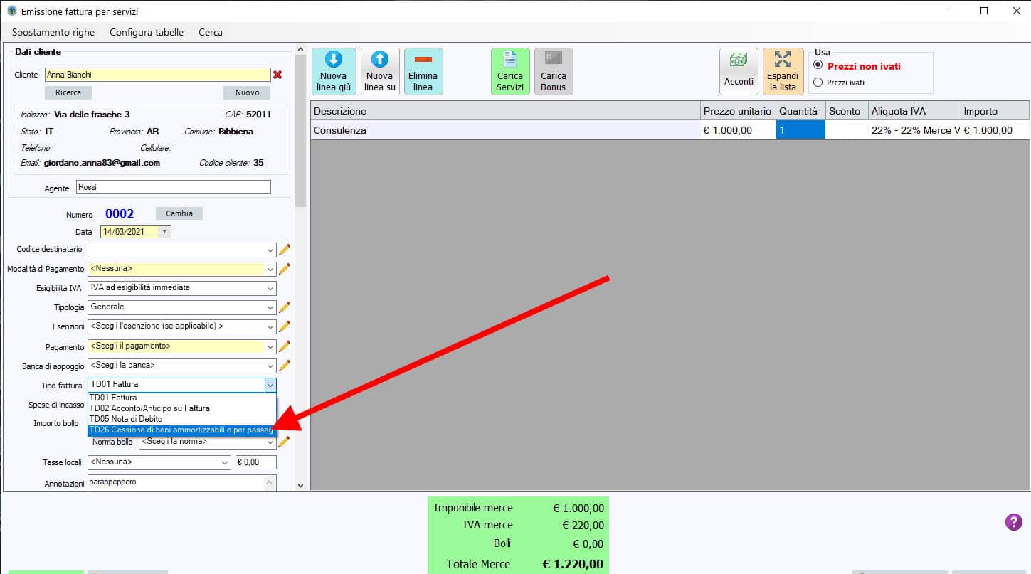
Task: Click the scroll down arrow of left panel
Action: [x=300, y=485]
